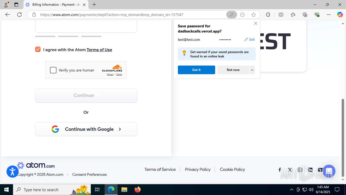Viewport: 346px width, 195px height.
Task: Uncheck the Atom Terms agreement checkbox
Action: coord(38,49)
